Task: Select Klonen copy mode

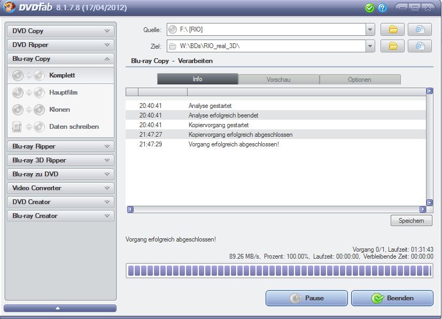Action: point(60,110)
